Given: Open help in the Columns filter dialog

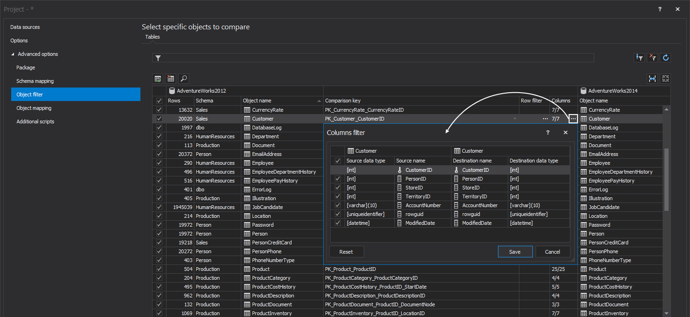Looking at the screenshot, I should coord(548,133).
